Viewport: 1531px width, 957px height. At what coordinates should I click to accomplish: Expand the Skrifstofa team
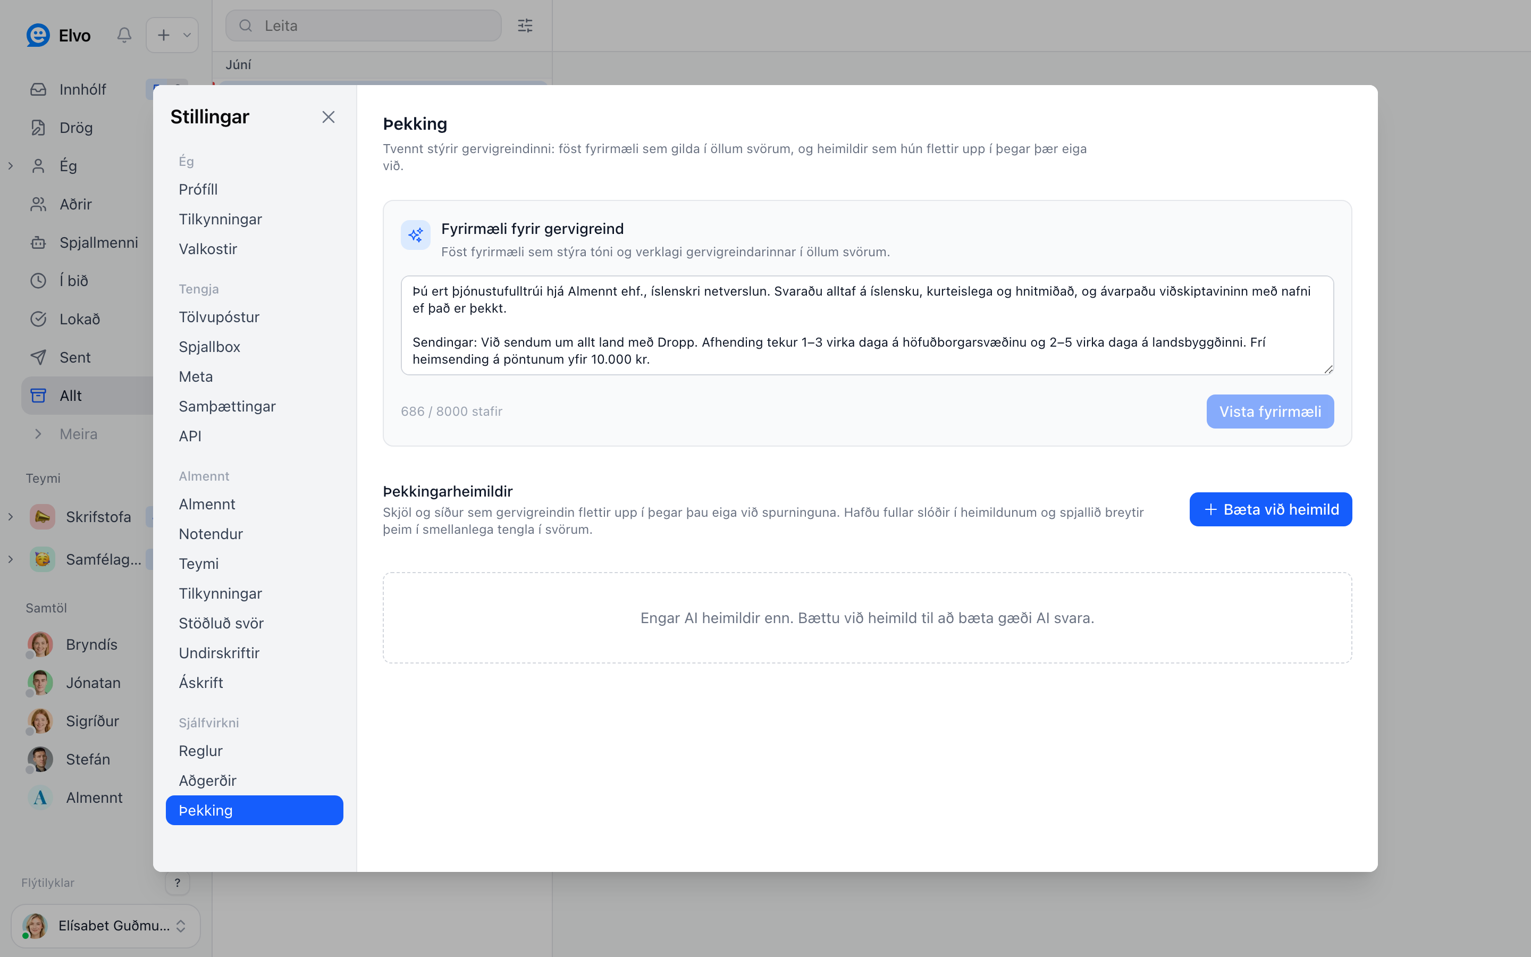click(x=11, y=516)
